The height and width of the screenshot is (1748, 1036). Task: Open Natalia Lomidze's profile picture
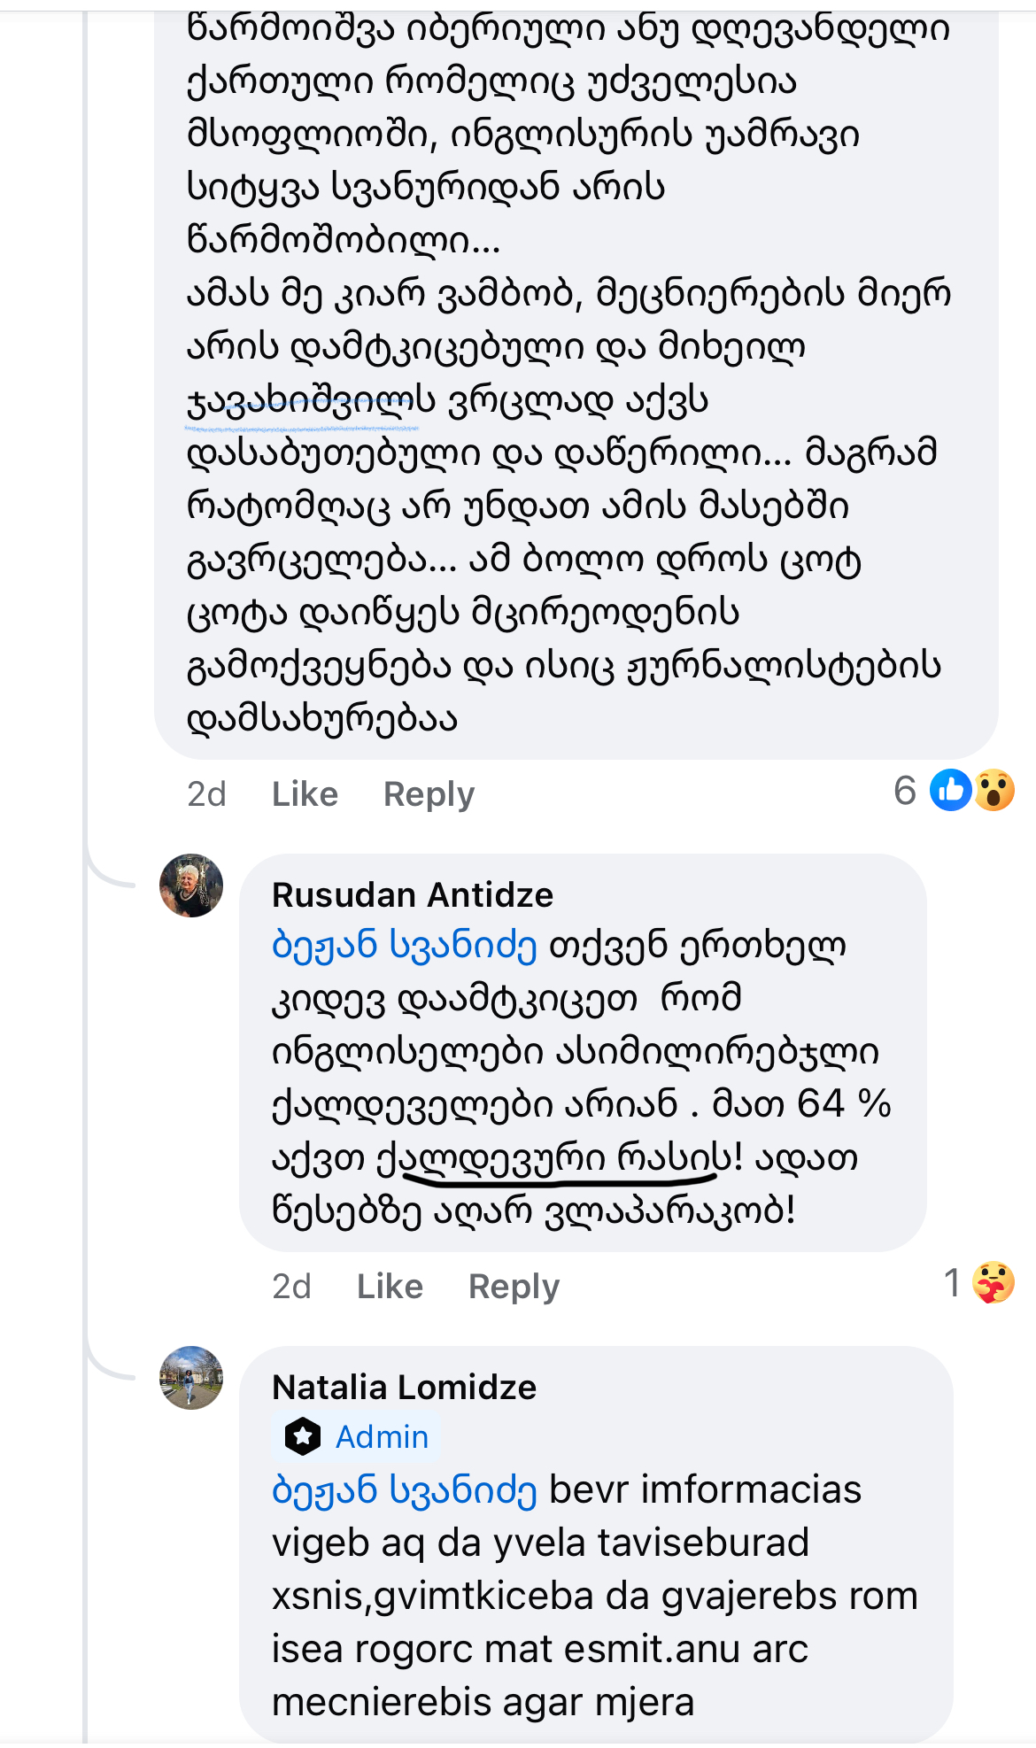pyautogui.click(x=191, y=1378)
